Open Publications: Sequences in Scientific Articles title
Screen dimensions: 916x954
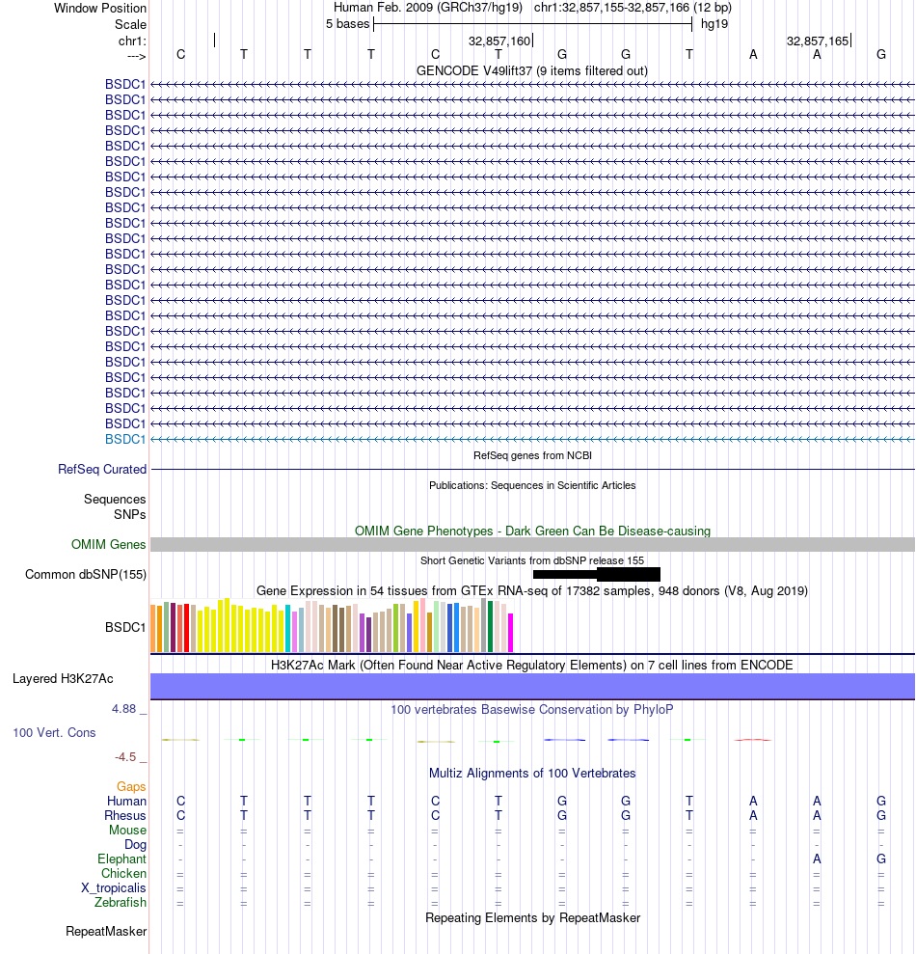click(532, 485)
